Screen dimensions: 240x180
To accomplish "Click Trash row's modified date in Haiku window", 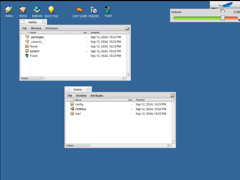I will (106, 56).
